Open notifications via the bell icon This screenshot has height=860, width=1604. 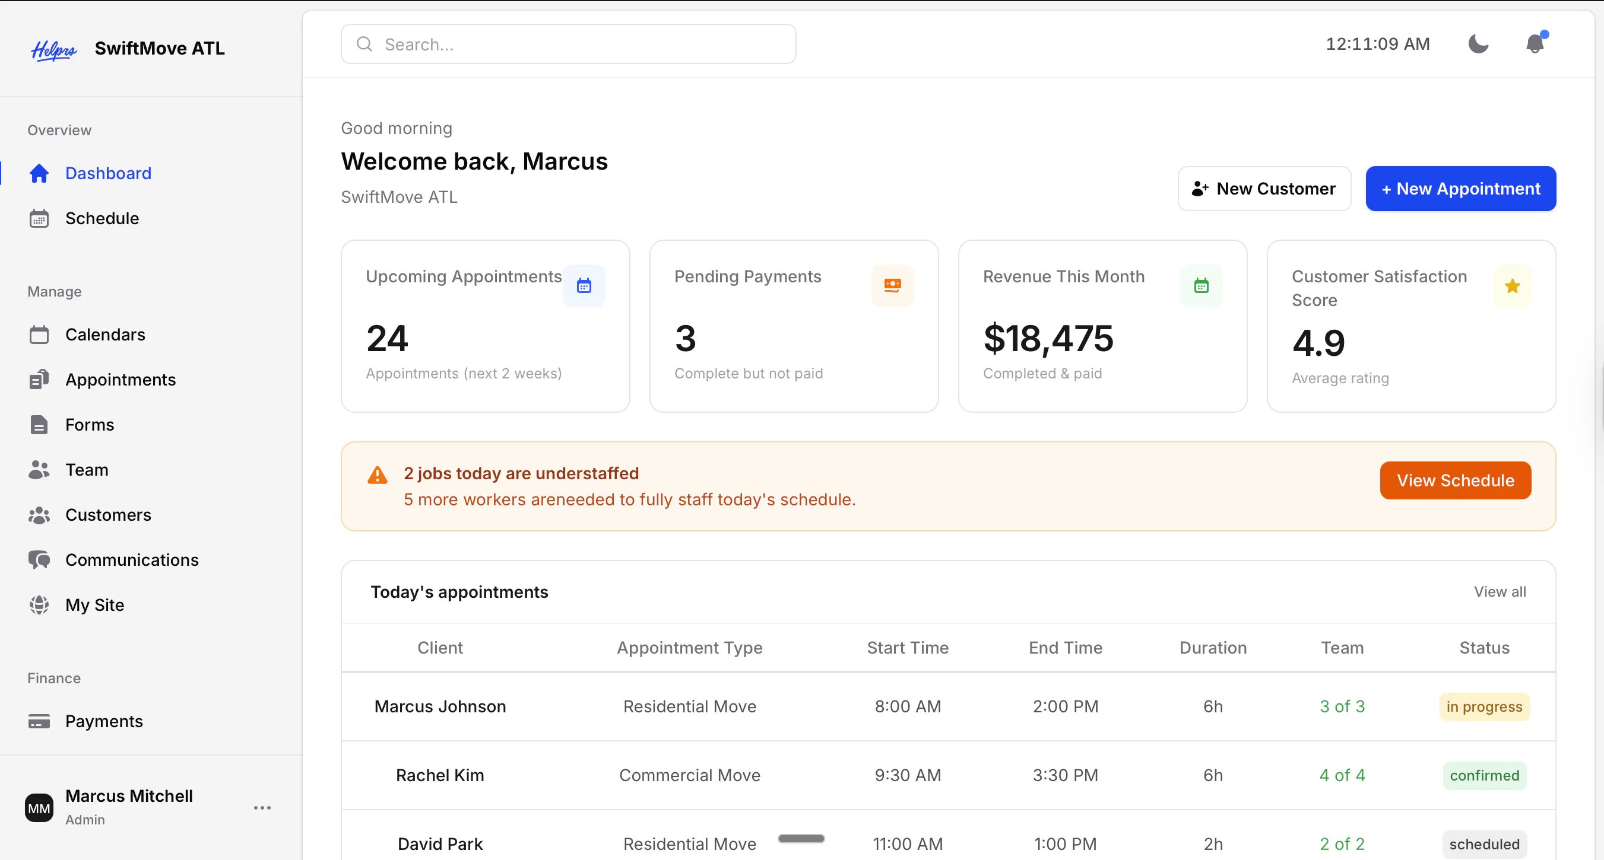tap(1535, 43)
